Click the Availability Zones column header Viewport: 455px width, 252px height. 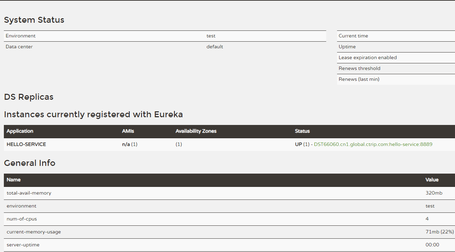point(196,131)
